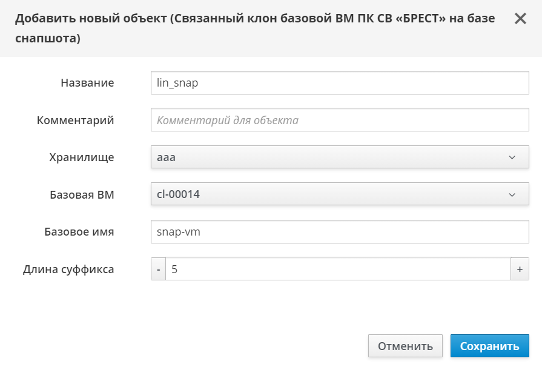Increase suffix length with plus button
The image size is (542, 370).
520,269
